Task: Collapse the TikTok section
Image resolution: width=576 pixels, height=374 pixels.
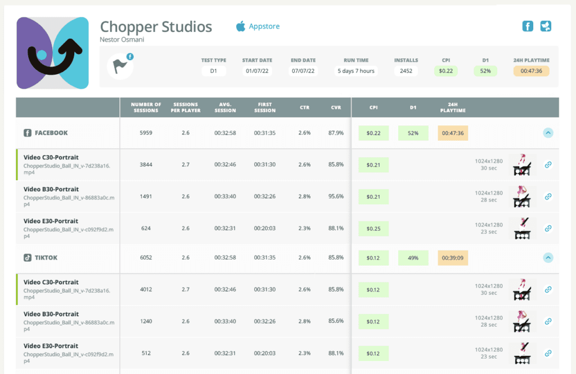Action: 548,258
